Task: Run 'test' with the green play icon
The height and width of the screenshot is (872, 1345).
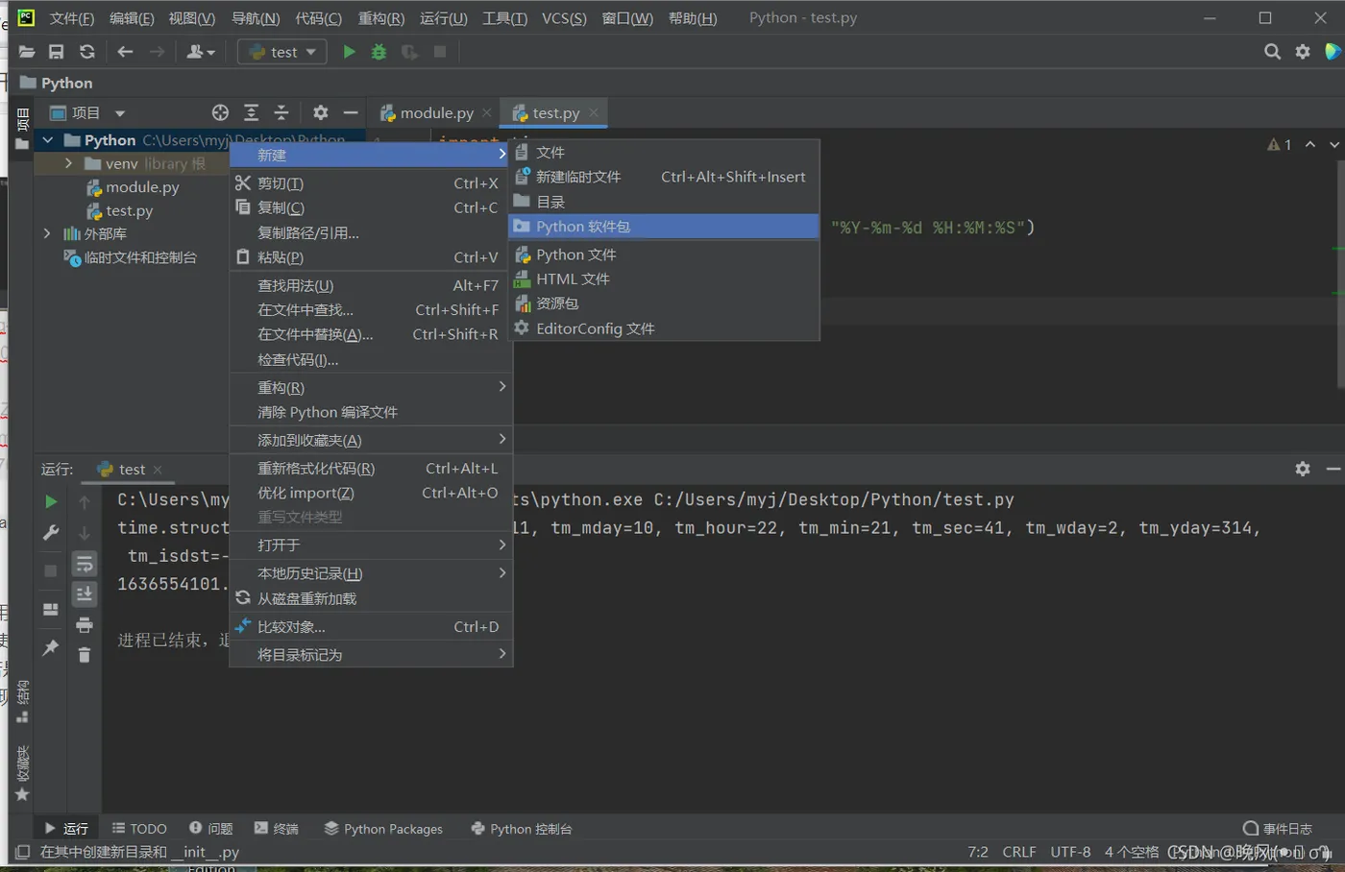Action: pos(349,52)
